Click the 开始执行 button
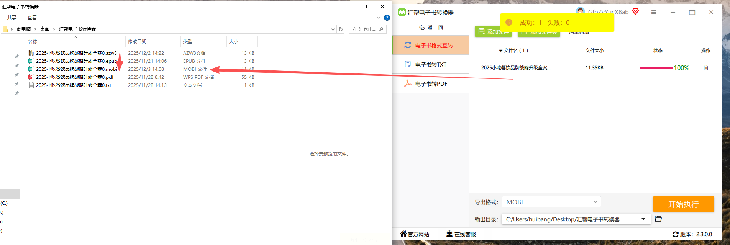 click(683, 204)
